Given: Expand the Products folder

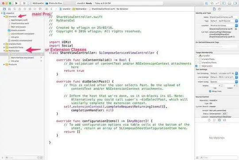Looking at the screenshot, I should click(4, 64).
